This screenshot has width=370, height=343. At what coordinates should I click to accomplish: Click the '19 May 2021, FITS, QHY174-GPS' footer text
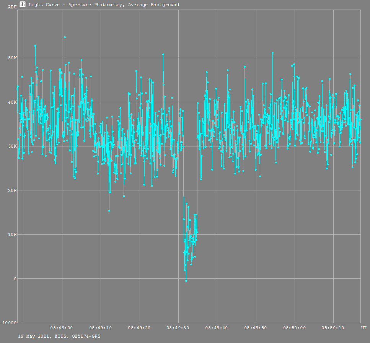click(x=59, y=336)
